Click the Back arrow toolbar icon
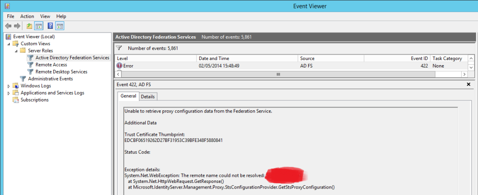Screen dimensions: 478x195 coord(8,26)
